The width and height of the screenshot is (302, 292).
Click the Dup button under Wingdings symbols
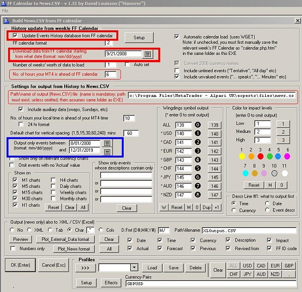(206, 208)
